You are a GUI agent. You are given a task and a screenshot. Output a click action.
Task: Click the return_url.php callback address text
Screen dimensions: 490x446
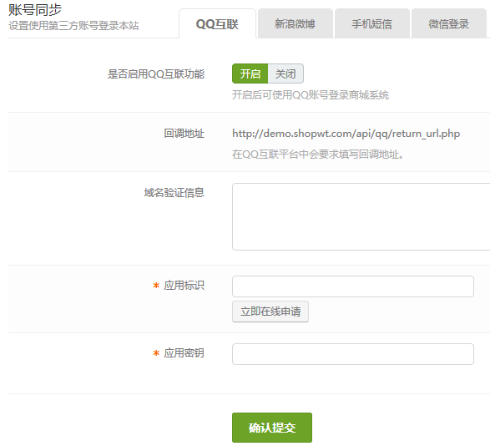pos(346,134)
